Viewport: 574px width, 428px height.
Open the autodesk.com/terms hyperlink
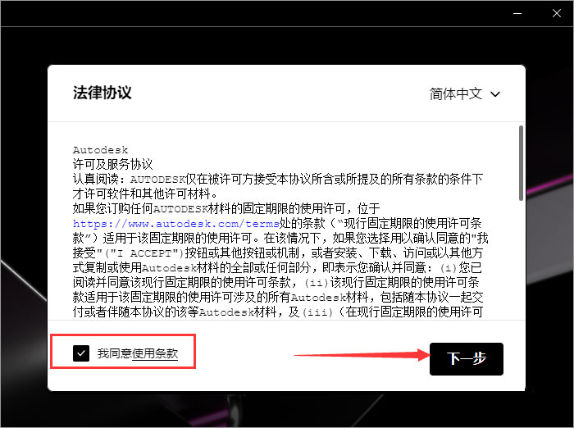[175, 224]
